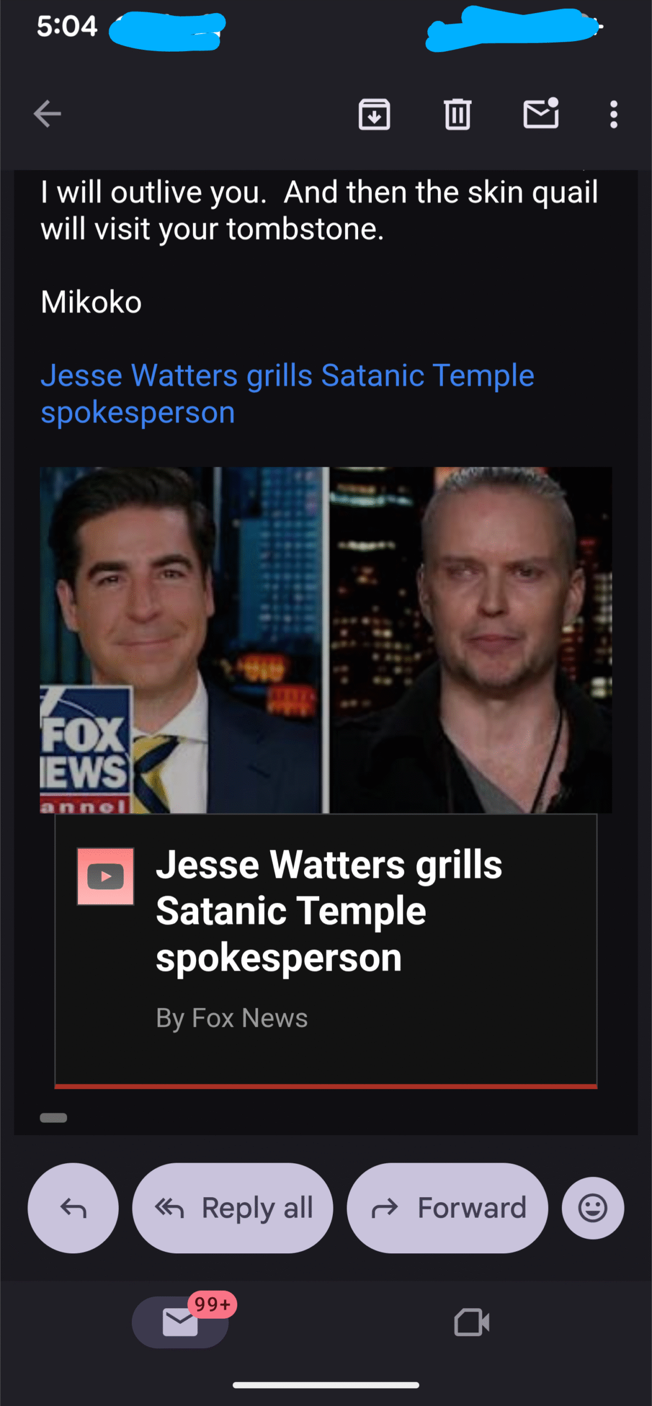Tap Forward button
This screenshot has width=652, height=1406.
click(x=447, y=1208)
